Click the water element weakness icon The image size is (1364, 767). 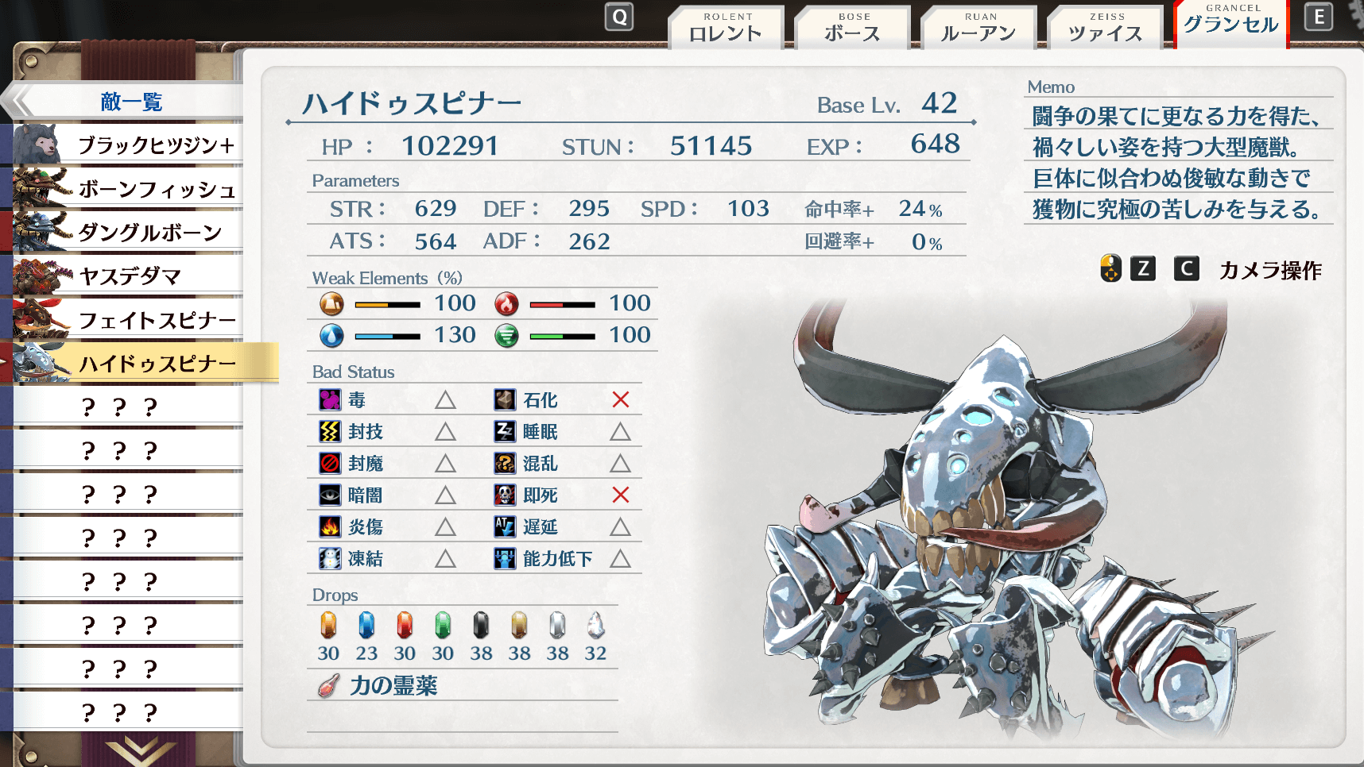[x=331, y=335]
